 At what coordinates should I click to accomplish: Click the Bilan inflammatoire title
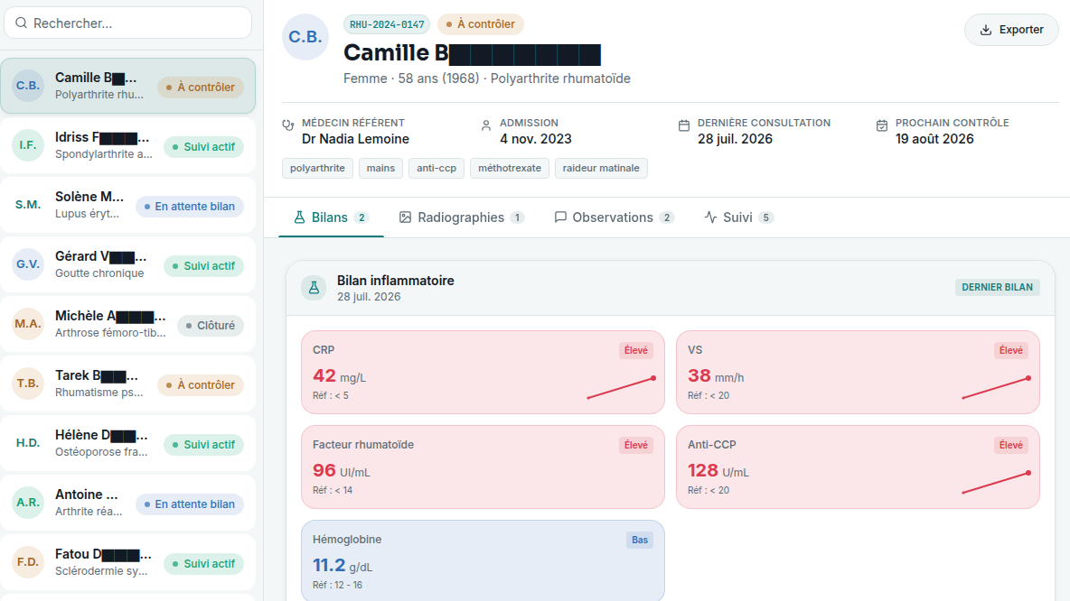coord(396,281)
